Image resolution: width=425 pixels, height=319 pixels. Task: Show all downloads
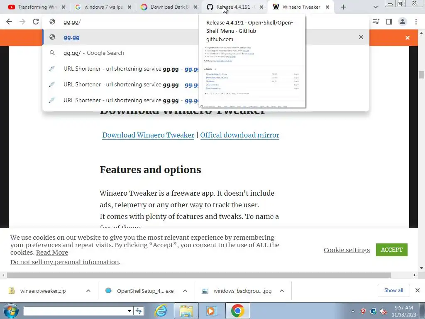coord(393,290)
